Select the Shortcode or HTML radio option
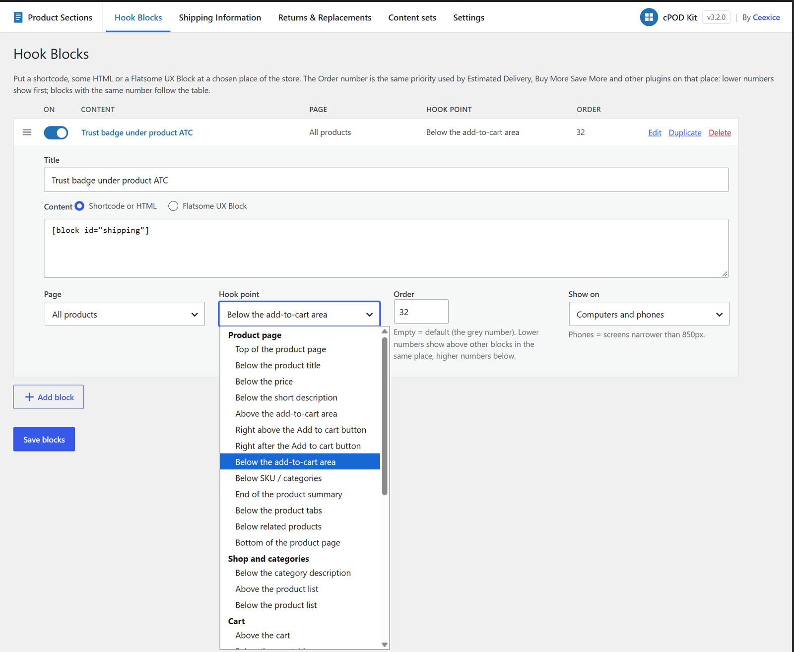The height and width of the screenshot is (652, 794). [79, 206]
